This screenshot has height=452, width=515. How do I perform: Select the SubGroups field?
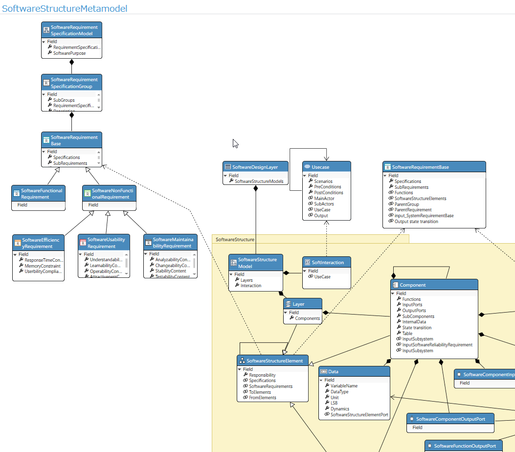click(x=64, y=100)
